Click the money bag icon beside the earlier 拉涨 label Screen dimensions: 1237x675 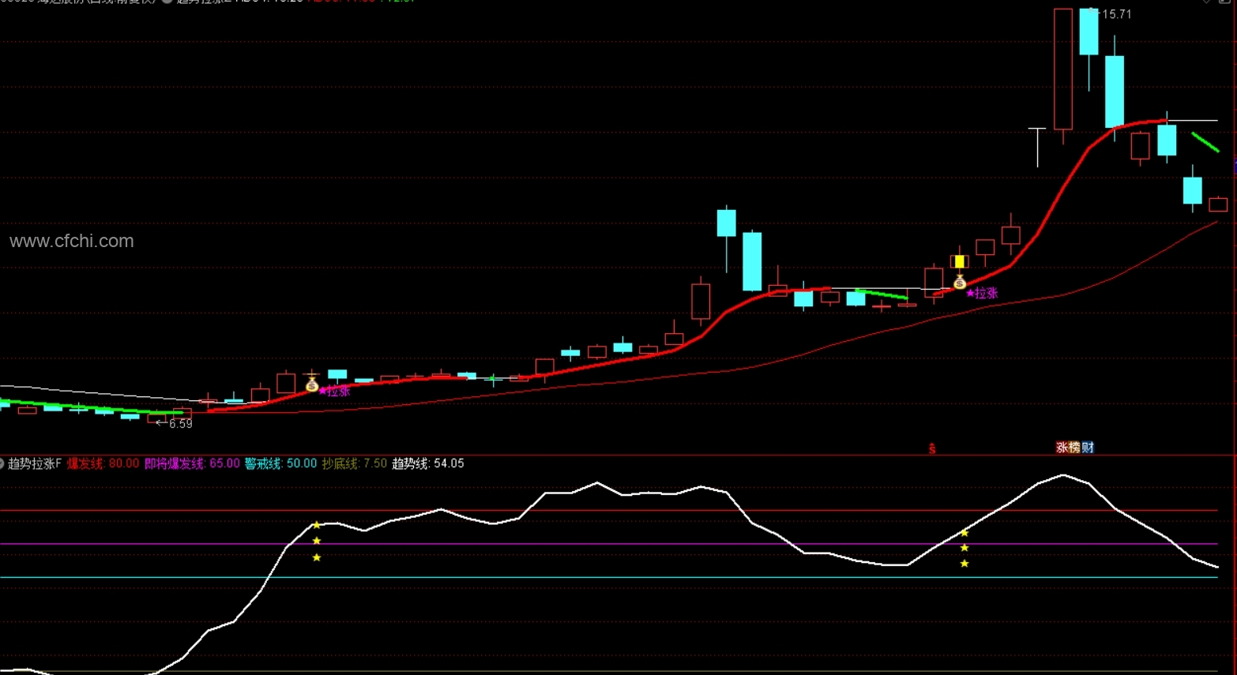312,384
